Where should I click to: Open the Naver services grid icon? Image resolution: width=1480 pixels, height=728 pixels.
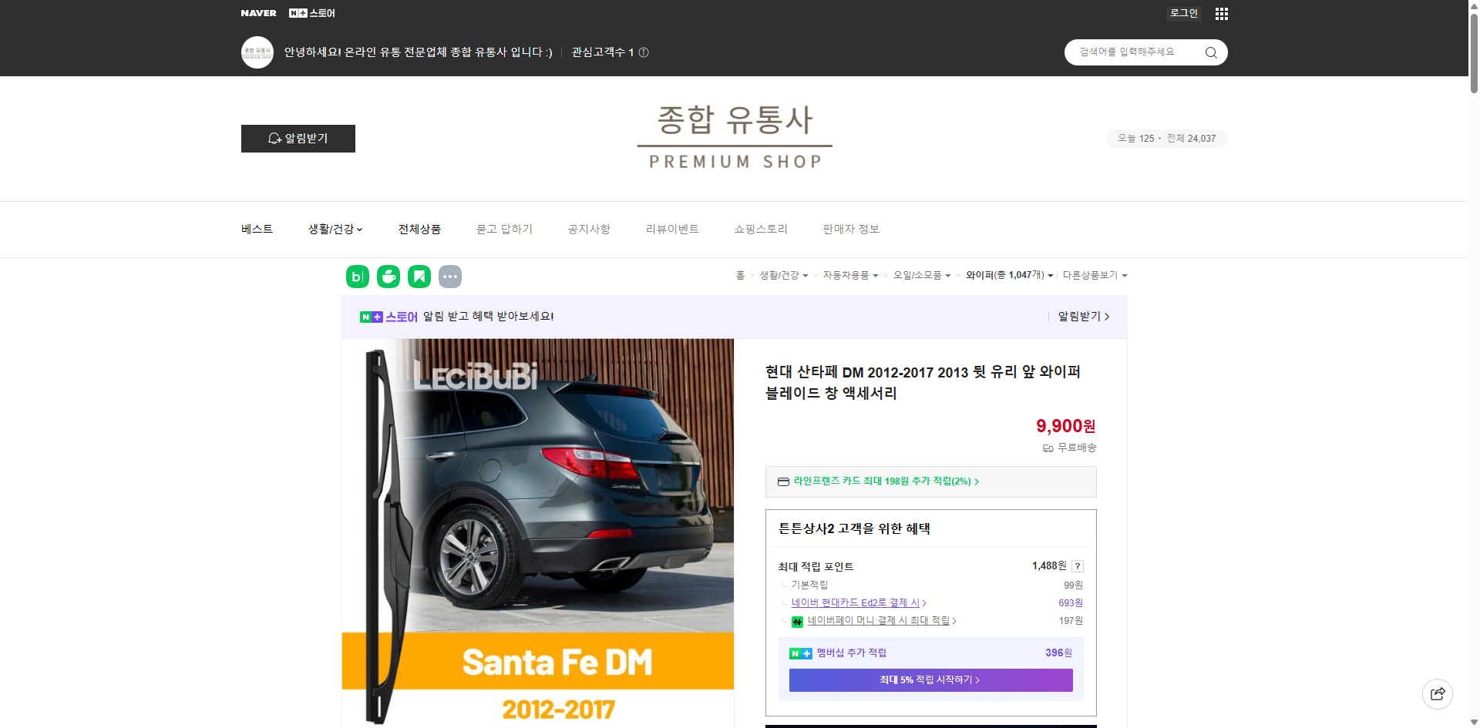pyautogui.click(x=1221, y=13)
